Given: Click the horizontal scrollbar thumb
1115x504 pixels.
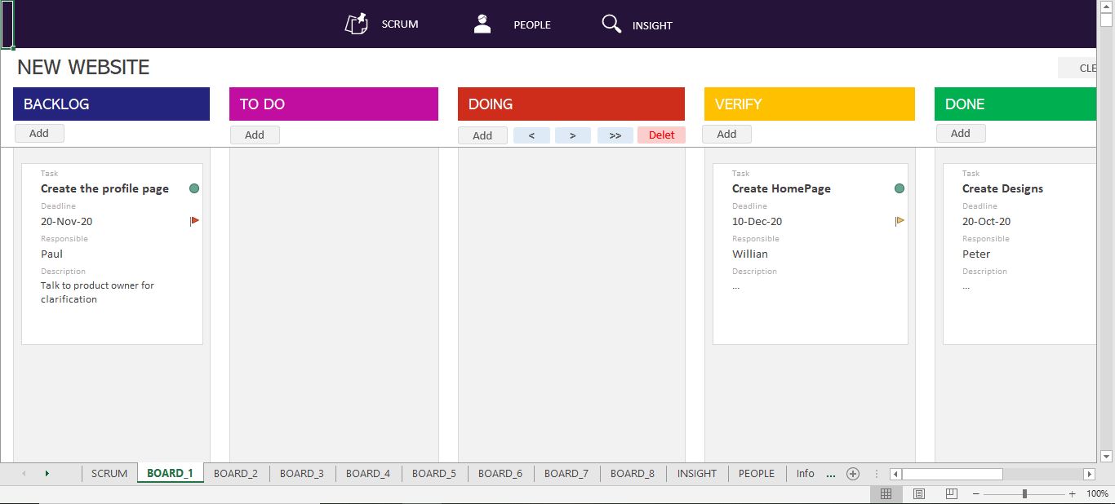Looking at the screenshot, I should click(952, 474).
